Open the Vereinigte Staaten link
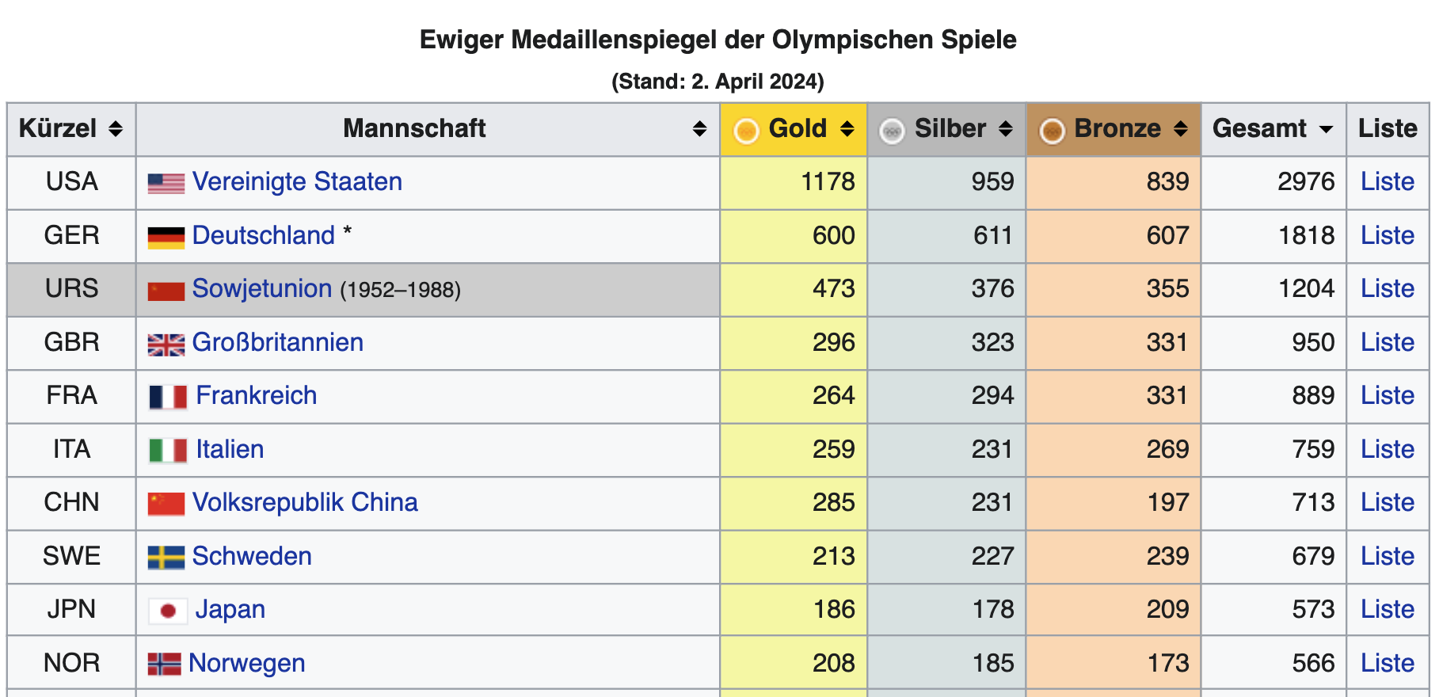The width and height of the screenshot is (1439, 697). [297, 182]
